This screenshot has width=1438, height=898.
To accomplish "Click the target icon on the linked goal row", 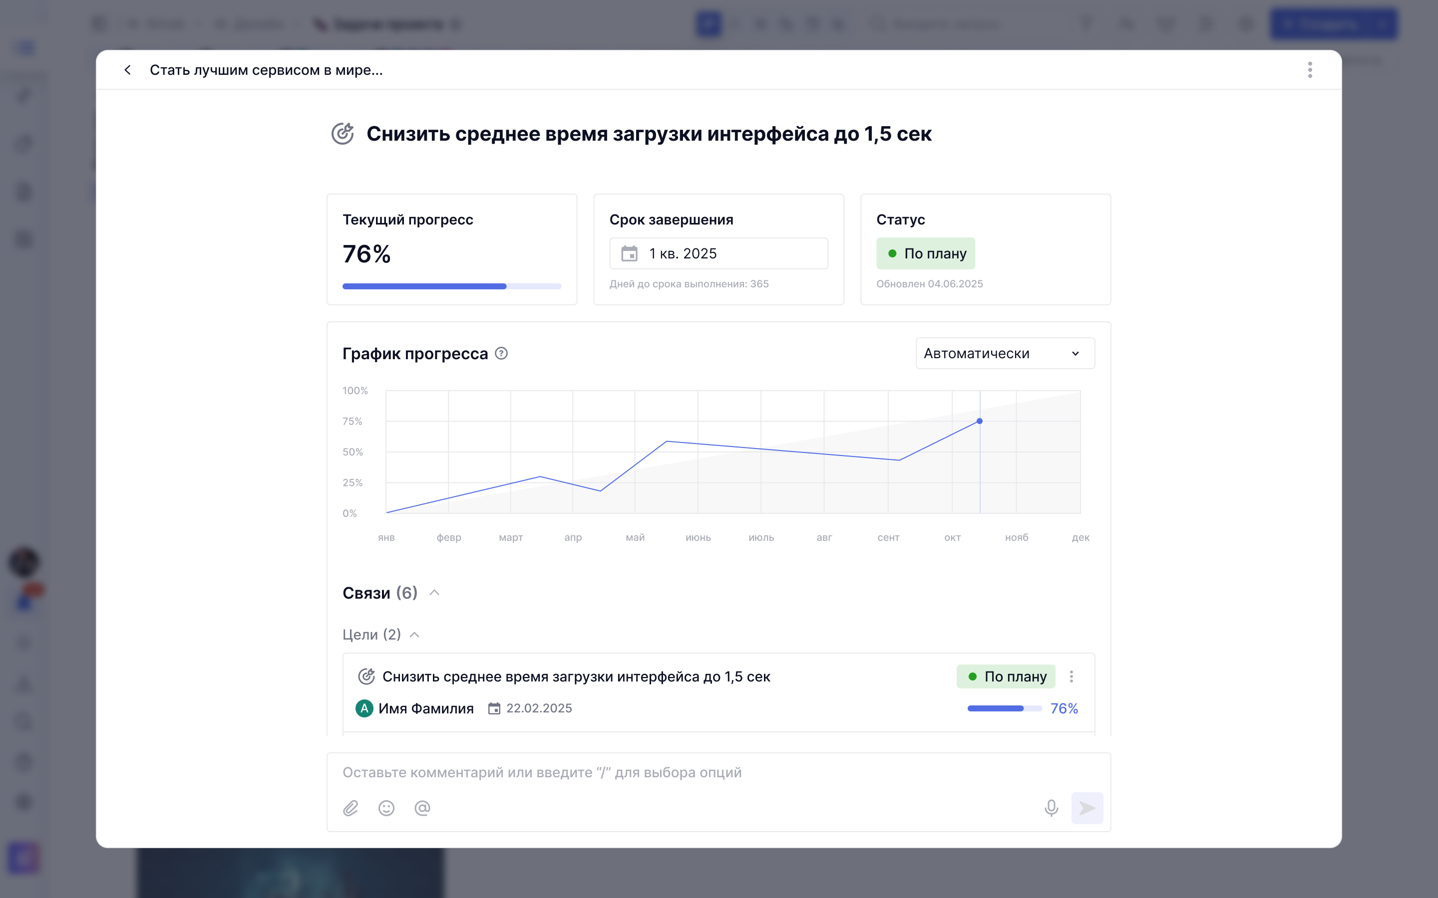I will [x=366, y=676].
